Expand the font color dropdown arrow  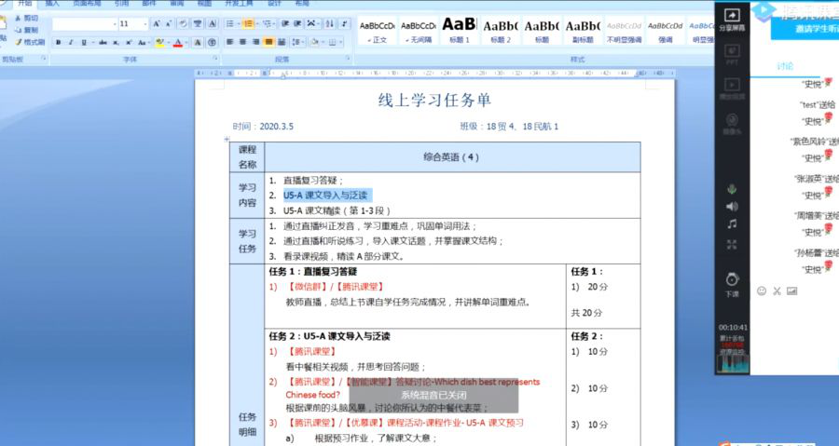(x=186, y=42)
